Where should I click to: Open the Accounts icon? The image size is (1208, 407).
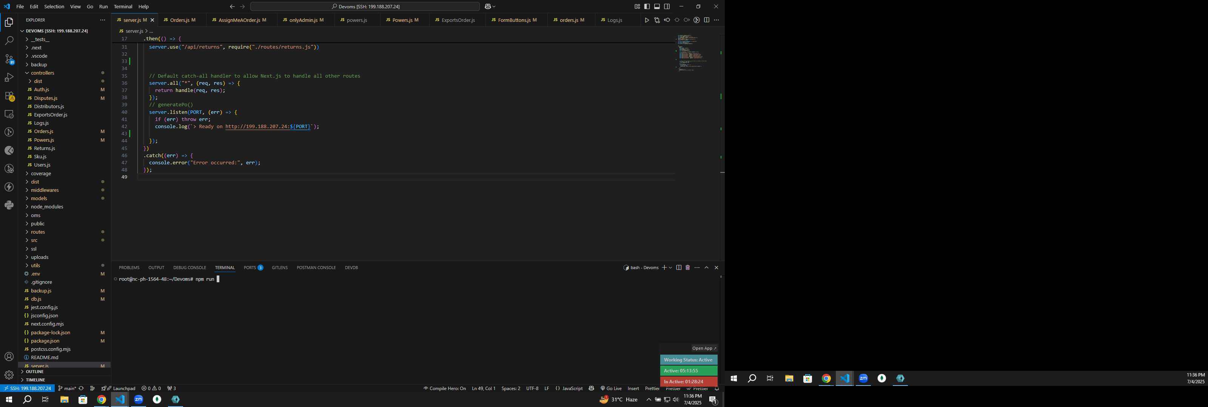click(9, 357)
